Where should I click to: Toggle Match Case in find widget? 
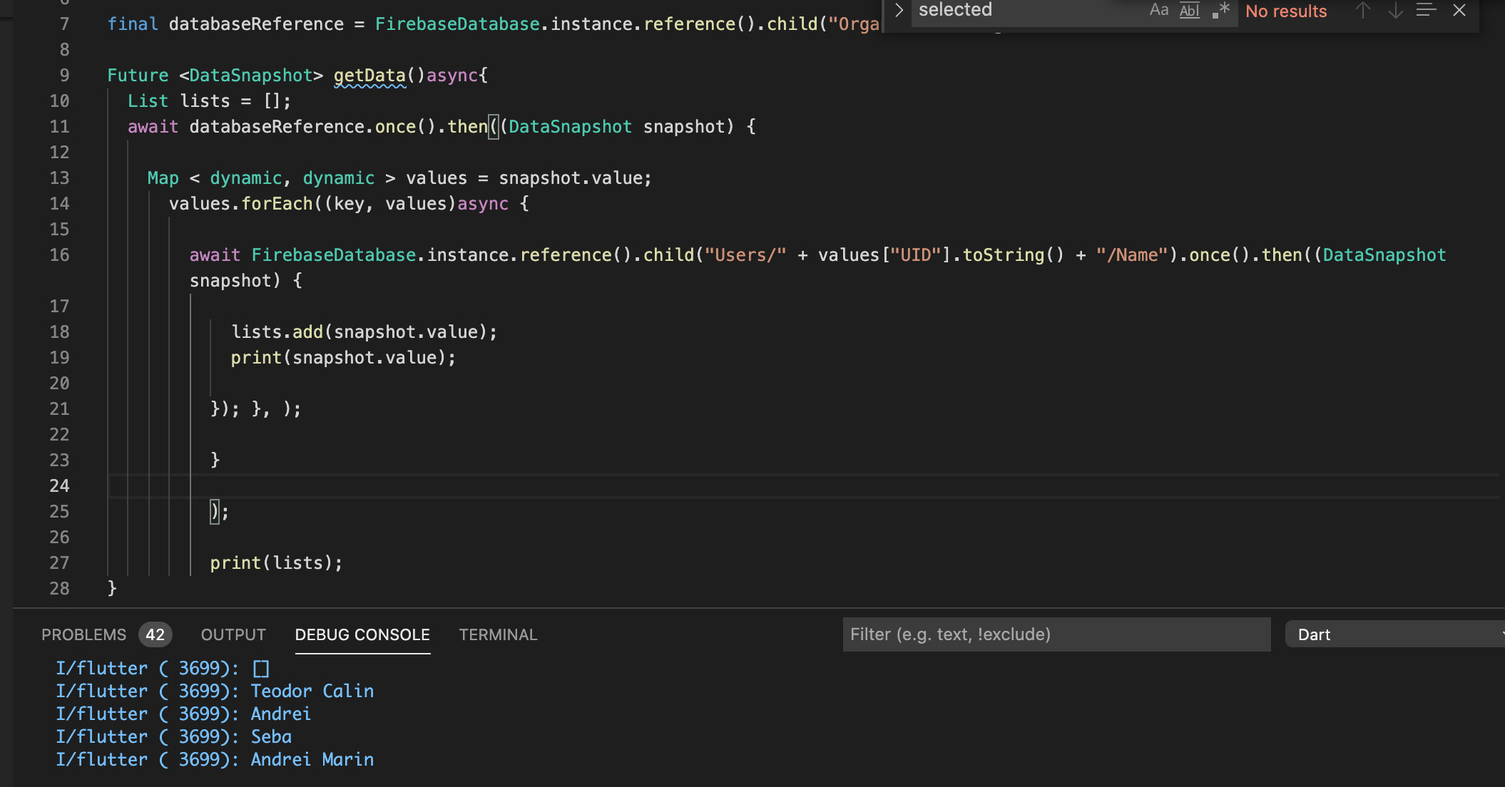pos(1159,11)
